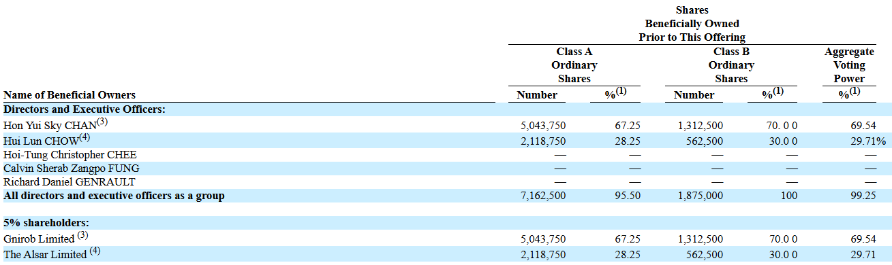The image size is (892, 265).
Task: Click the 'Name of Beneficial Owners' column header
Action: 70,95
